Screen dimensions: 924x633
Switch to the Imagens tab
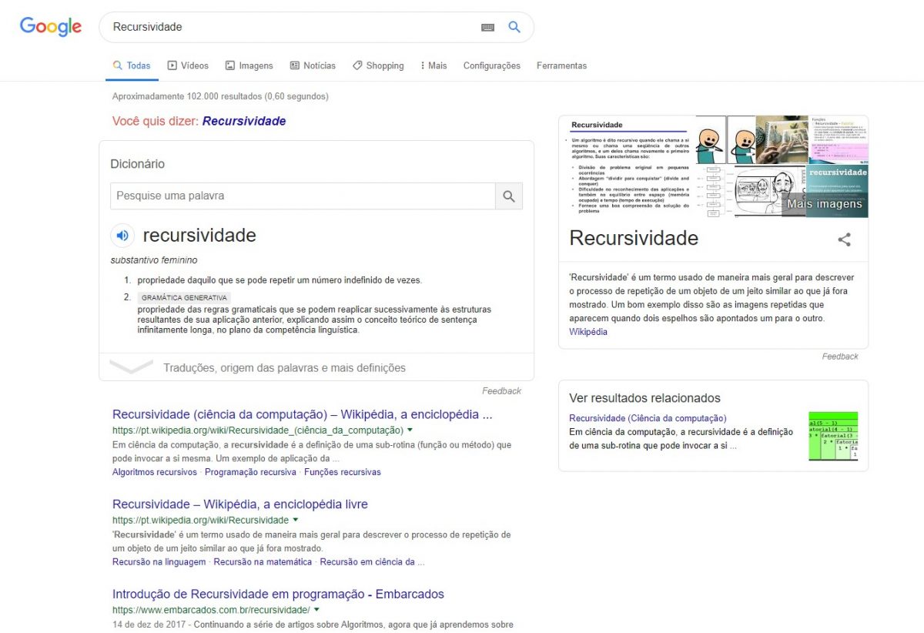[x=249, y=66]
